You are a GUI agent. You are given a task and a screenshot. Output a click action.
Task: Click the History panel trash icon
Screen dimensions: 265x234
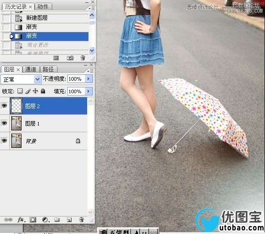[x=83, y=58]
